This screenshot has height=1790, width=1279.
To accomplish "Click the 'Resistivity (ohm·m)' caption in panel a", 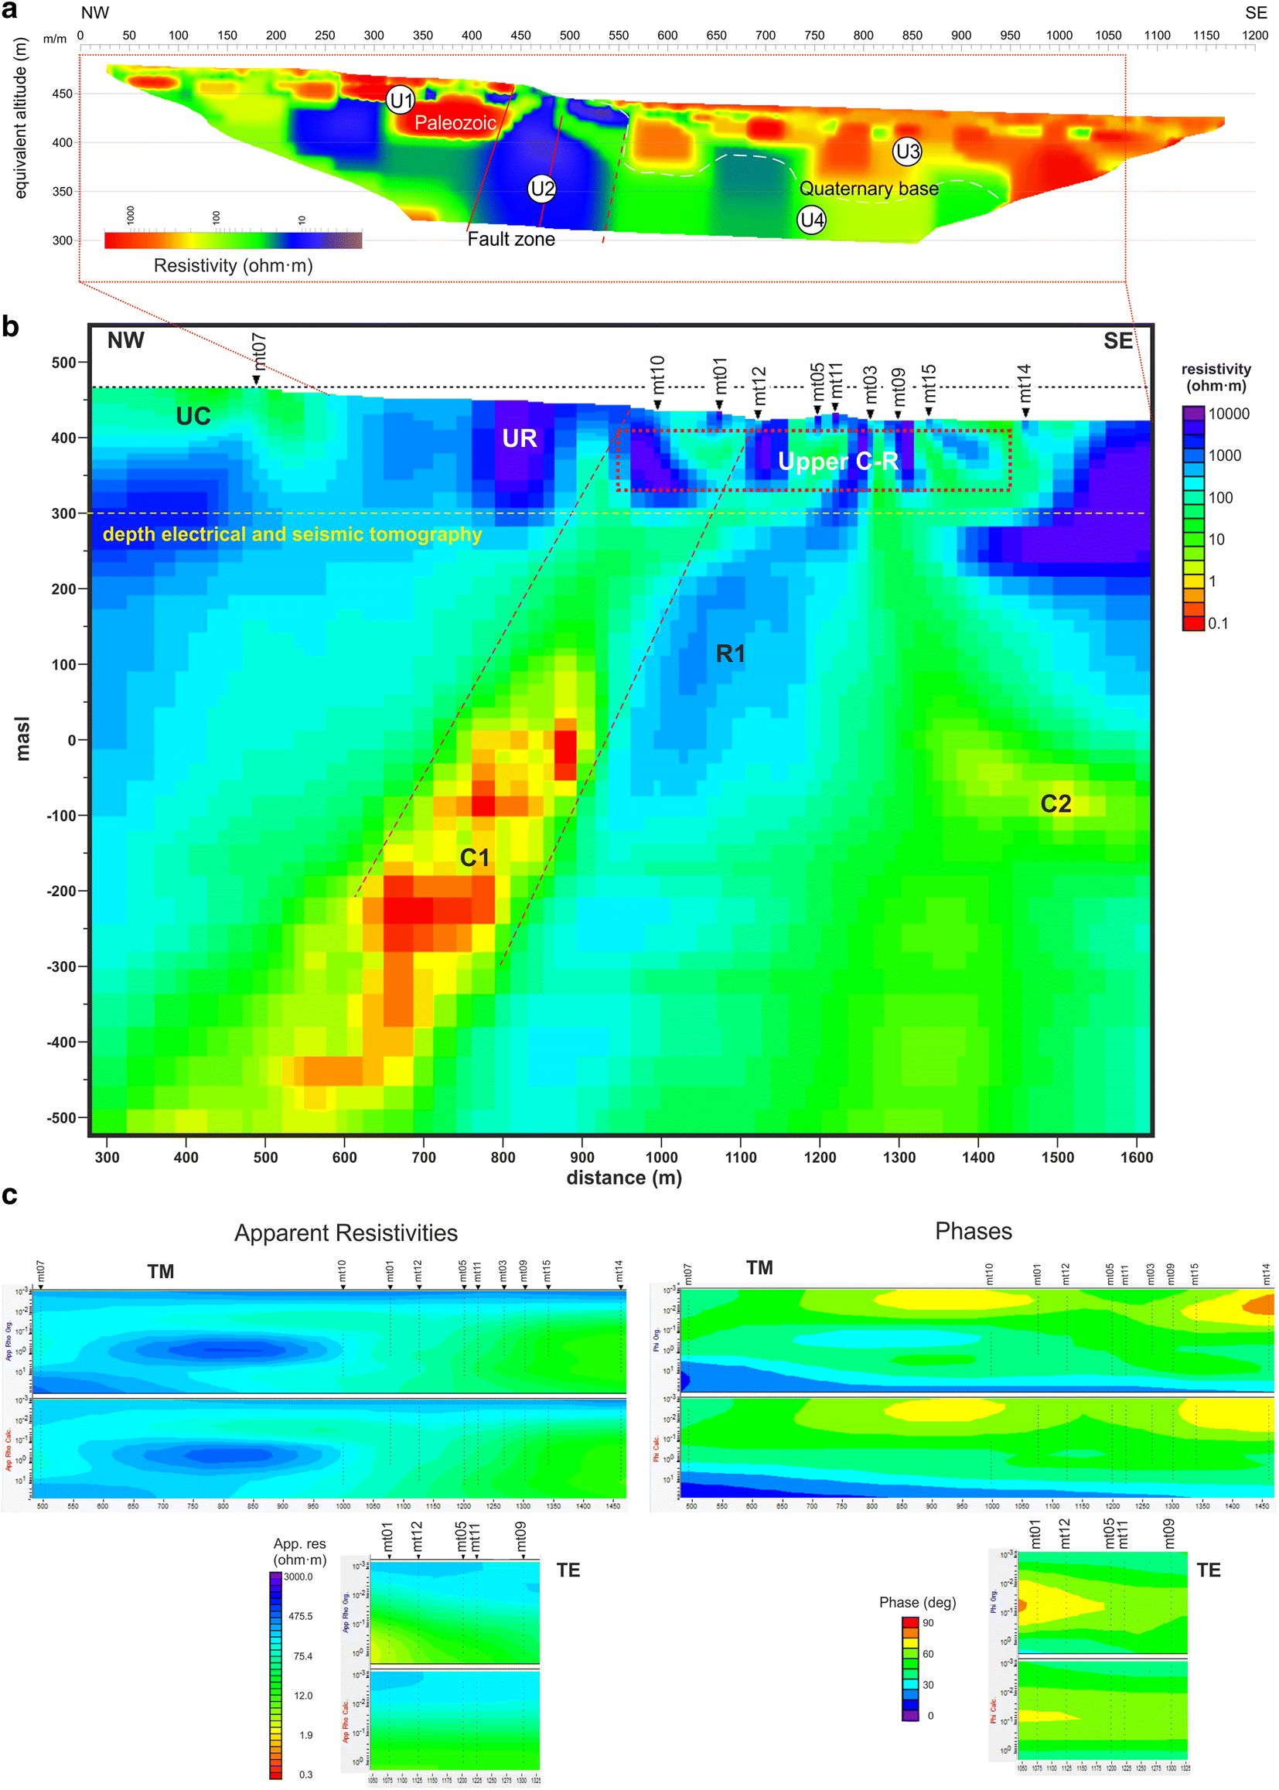I will click(x=233, y=266).
